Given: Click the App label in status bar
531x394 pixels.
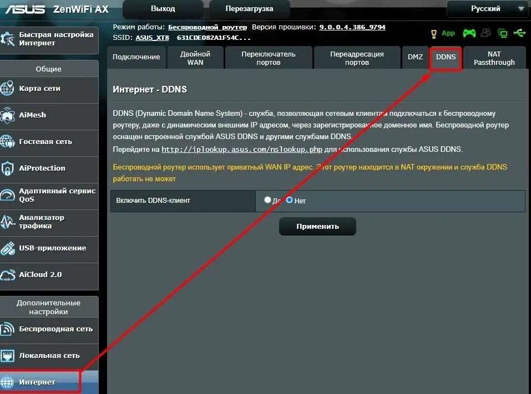Looking at the screenshot, I should (448, 33).
